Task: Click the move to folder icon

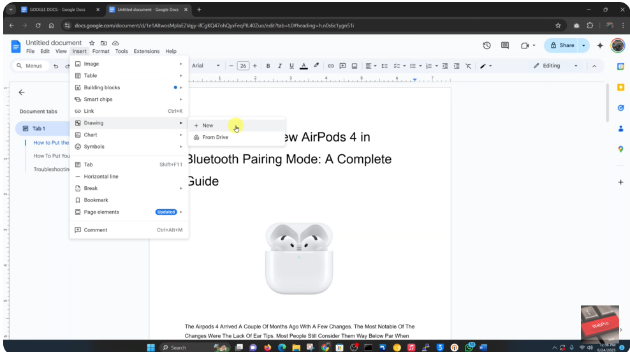Action: click(x=104, y=43)
